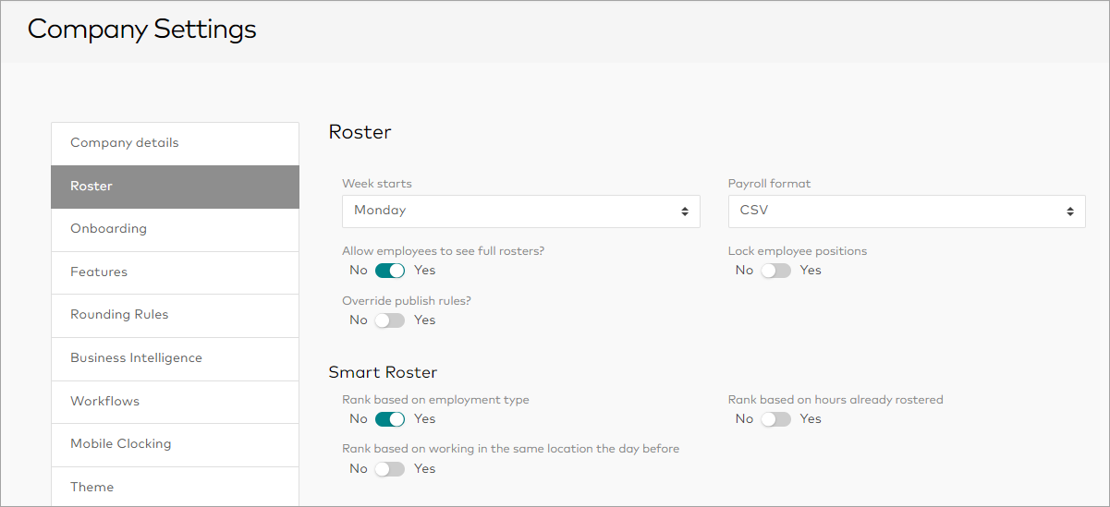The image size is (1110, 507).
Task: Click the Company Settings page title
Action: click(x=142, y=30)
